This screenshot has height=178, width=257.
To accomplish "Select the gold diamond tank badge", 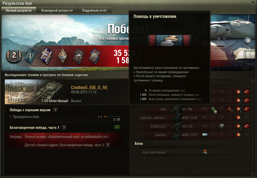I will [x=62, y=56].
